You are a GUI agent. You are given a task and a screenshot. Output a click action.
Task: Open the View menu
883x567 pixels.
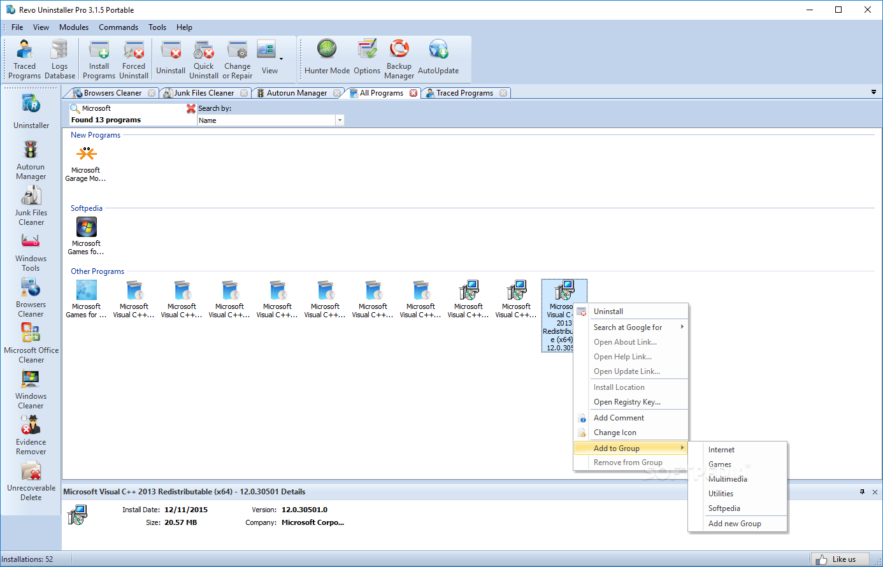click(x=41, y=27)
